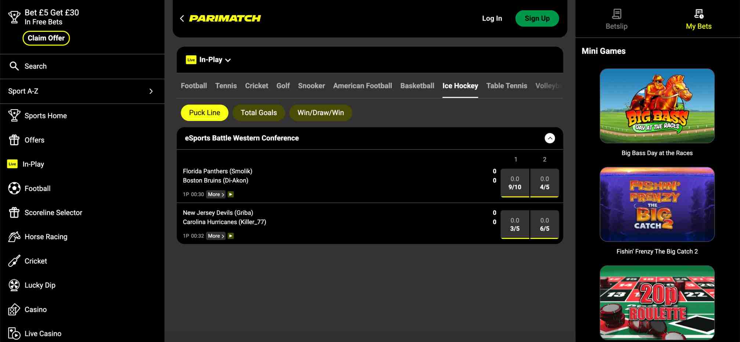The width and height of the screenshot is (740, 342).
Task: Open Horse Racing from the sidebar
Action: [x=14, y=236]
